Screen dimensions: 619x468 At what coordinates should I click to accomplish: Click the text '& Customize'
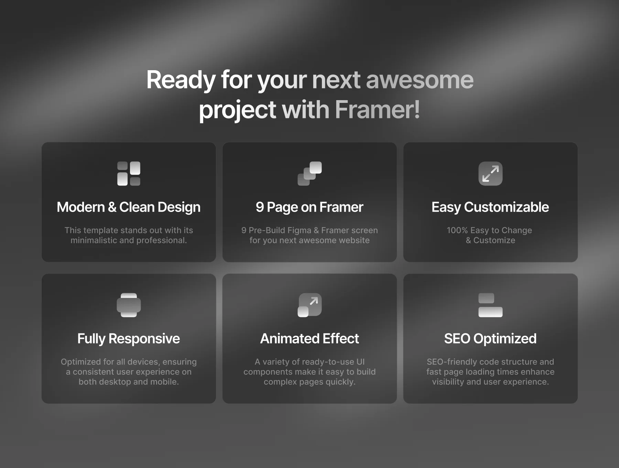(490, 240)
